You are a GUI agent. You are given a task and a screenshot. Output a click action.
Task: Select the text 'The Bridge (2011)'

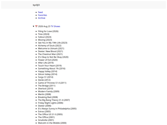(47, 86)
